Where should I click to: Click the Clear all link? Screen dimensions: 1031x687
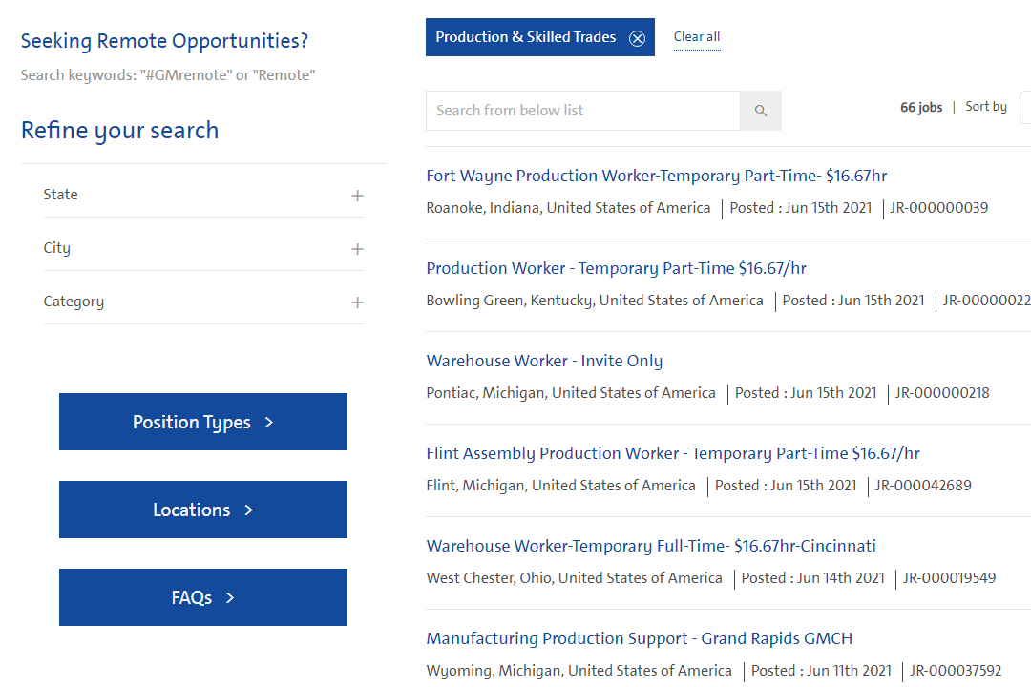click(697, 37)
